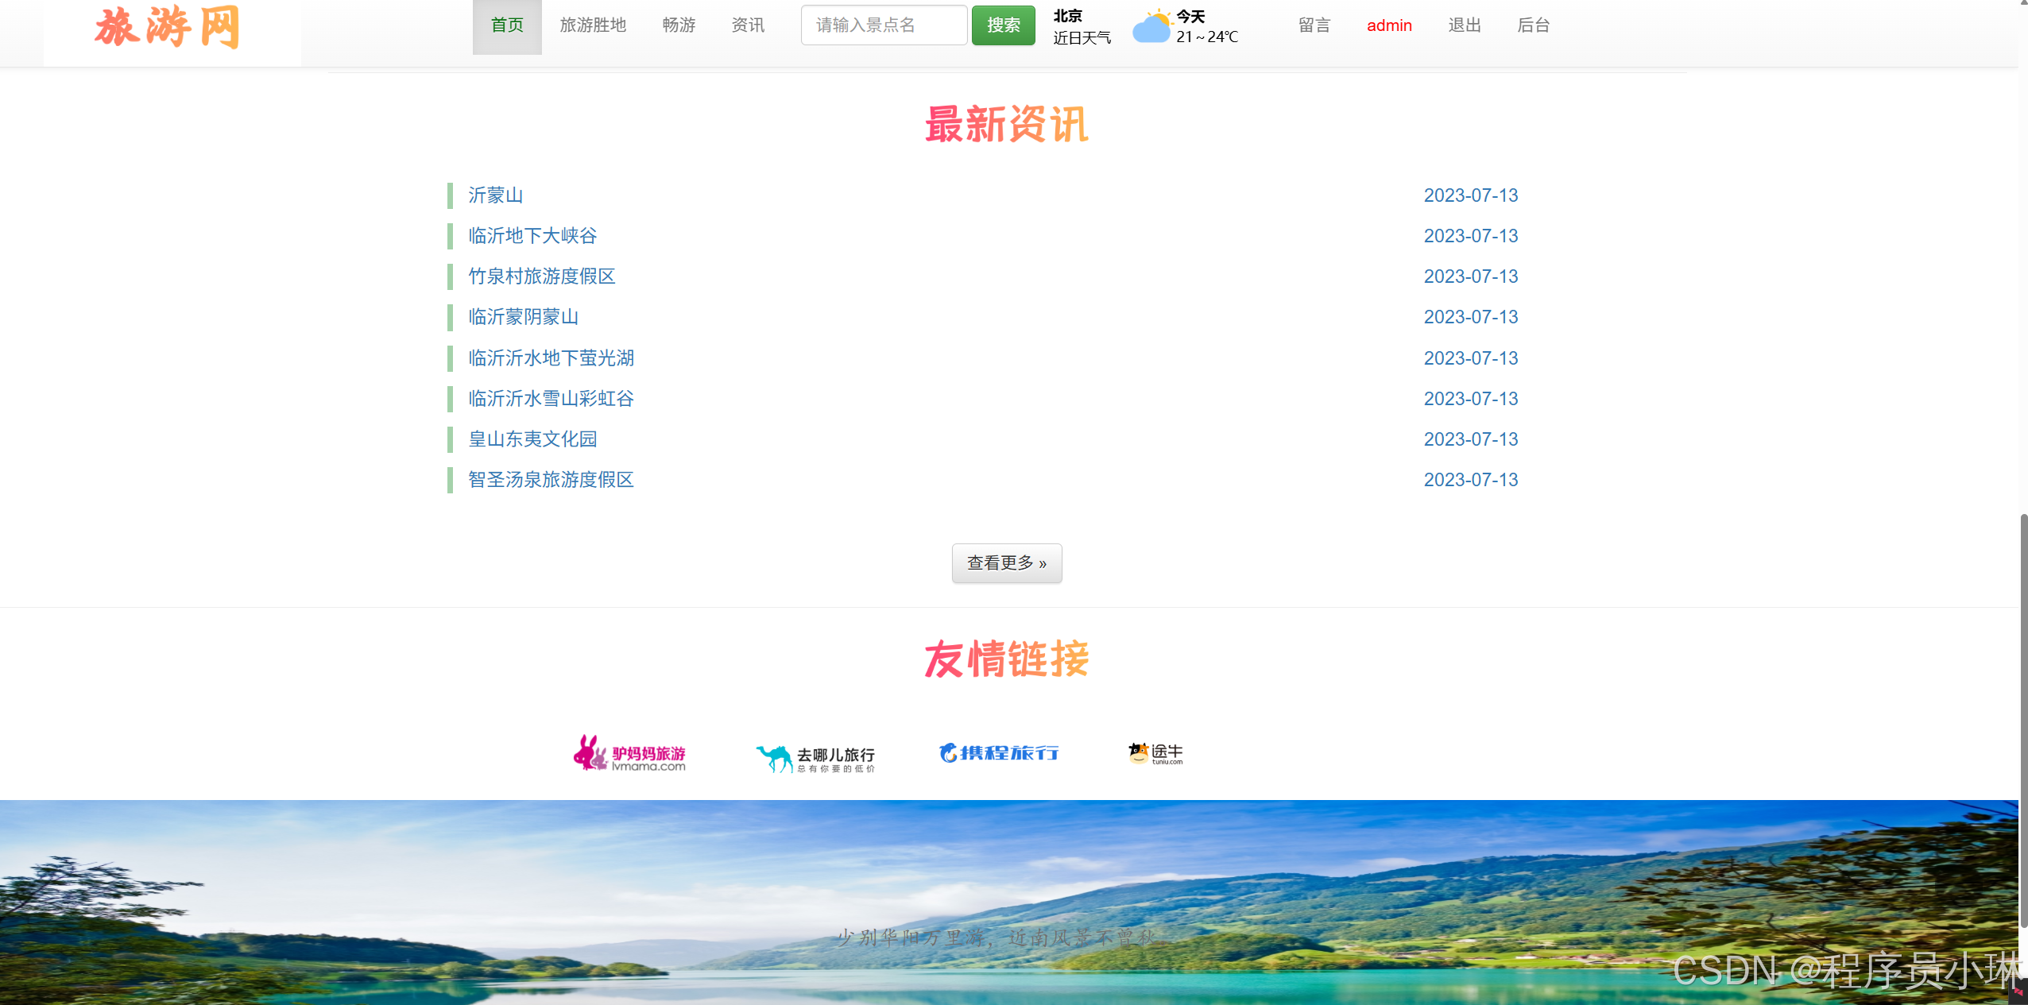Click the weather icon showing sun and cloud
The image size is (2028, 1005).
[x=1151, y=25]
